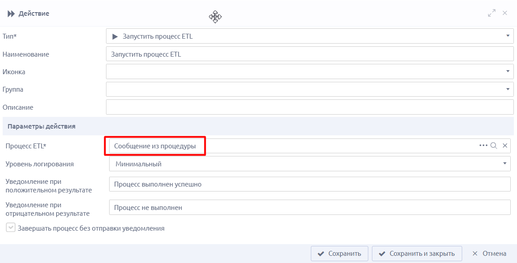
Task: Click the Сохранить и закрыть button
Action: pyautogui.click(x=417, y=254)
